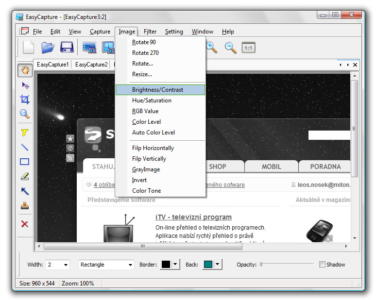This screenshot has height=300, width=377.
Task: Select the Line drawing tool
Action: [24, 147]
